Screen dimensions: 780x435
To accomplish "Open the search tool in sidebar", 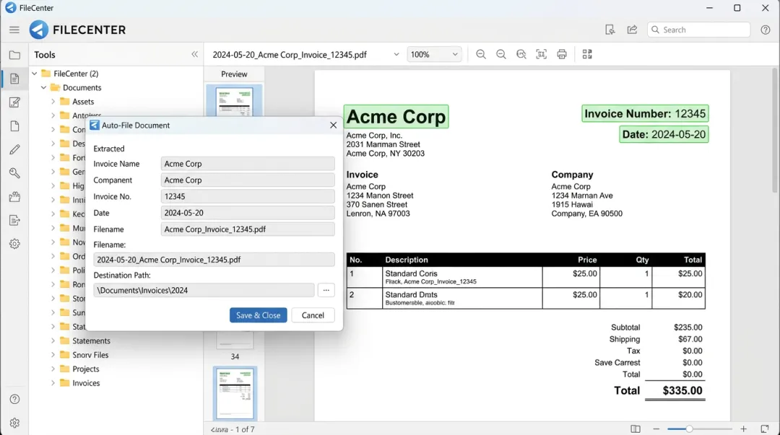I will [14, 173].
